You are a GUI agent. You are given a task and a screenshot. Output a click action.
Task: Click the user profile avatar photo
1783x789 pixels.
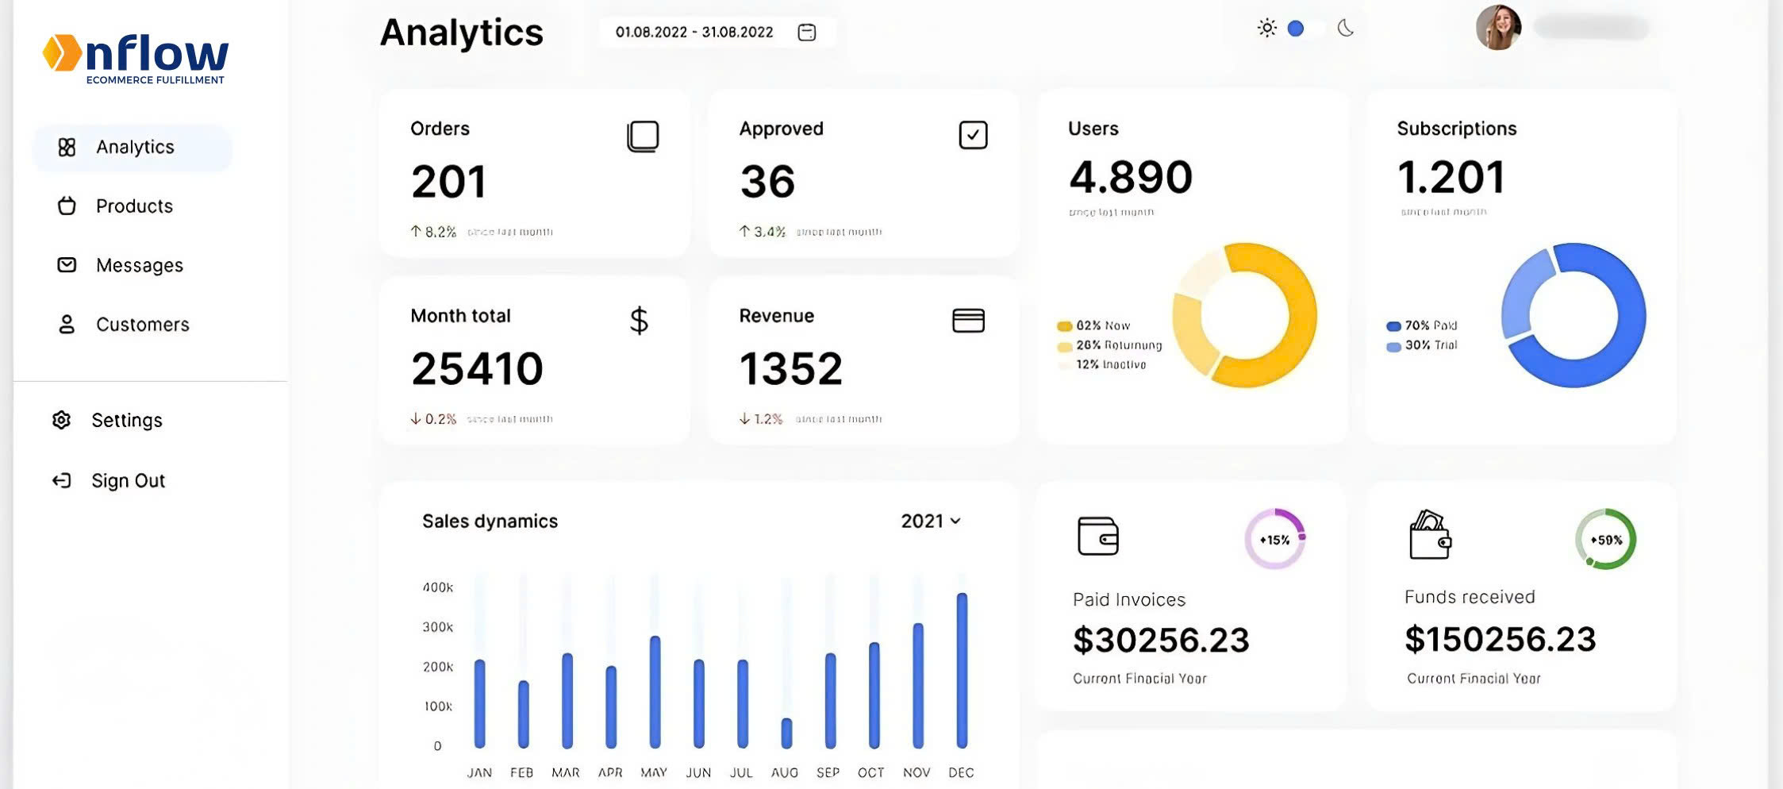pos(1498,28)
